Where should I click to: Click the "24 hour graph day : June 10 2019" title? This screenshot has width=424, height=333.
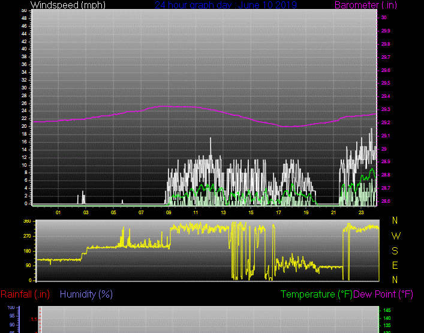point(225,5)
